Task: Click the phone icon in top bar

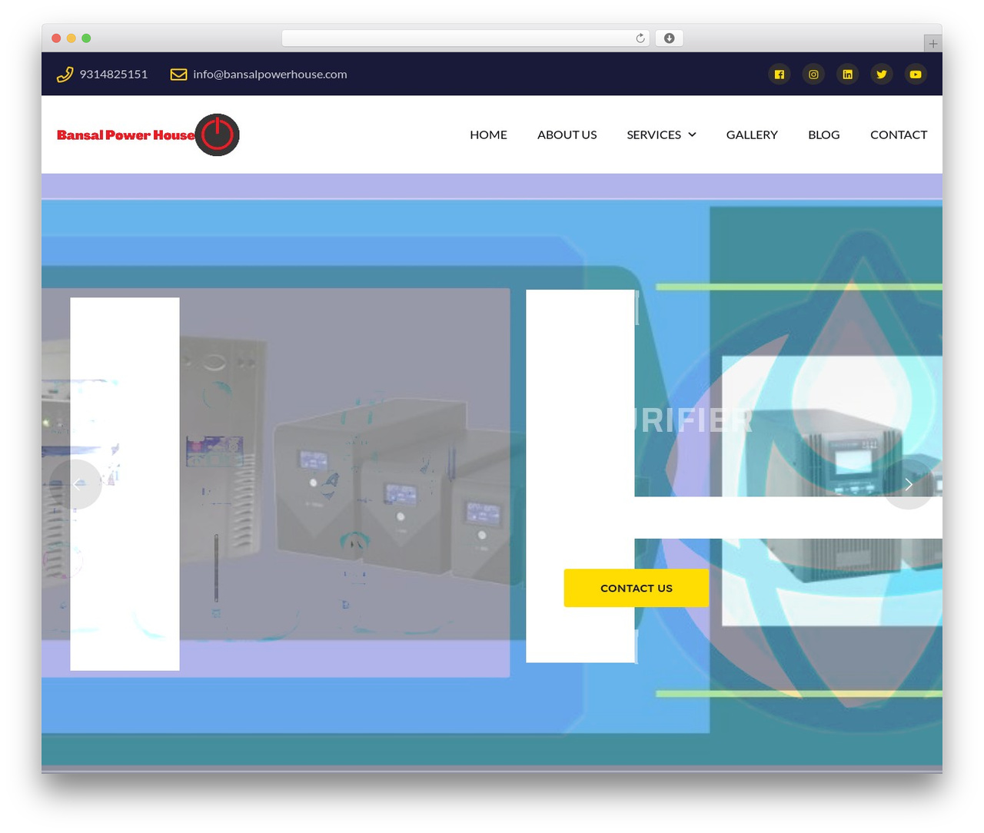Action: click(x=65, y=75)
